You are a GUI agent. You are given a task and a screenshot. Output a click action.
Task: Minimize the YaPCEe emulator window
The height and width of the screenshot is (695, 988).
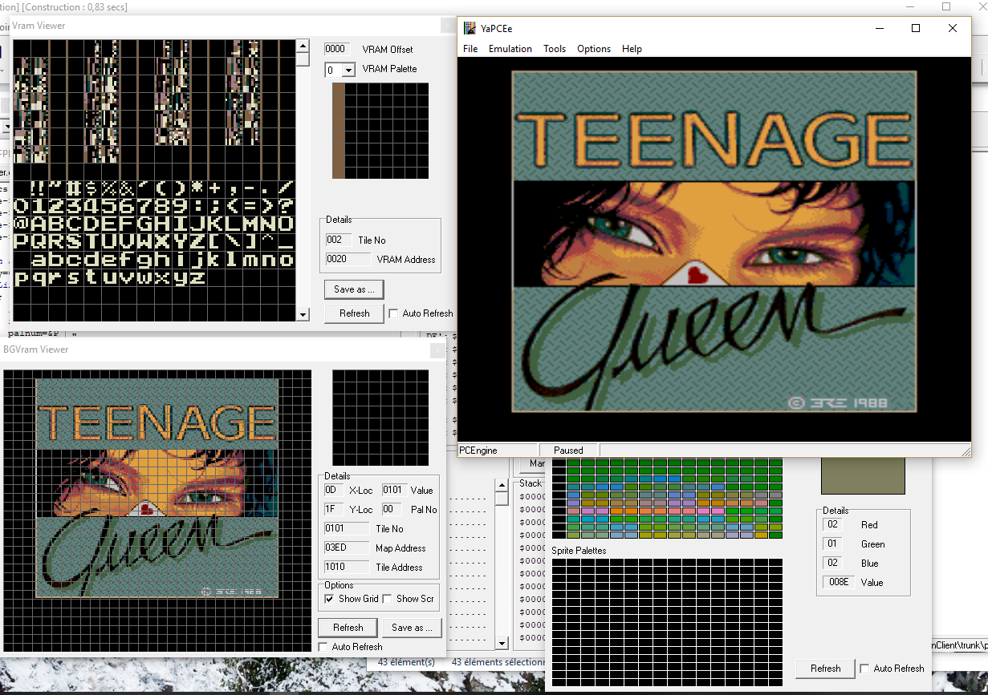880,28
